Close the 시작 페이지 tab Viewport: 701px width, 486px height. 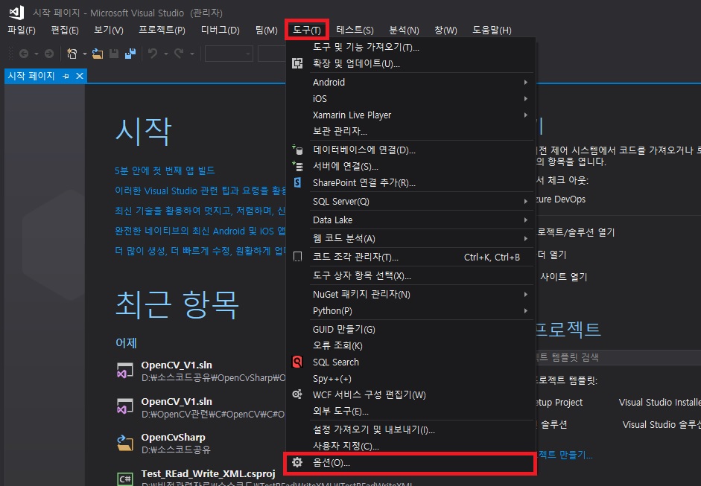[x=80, y=76]
